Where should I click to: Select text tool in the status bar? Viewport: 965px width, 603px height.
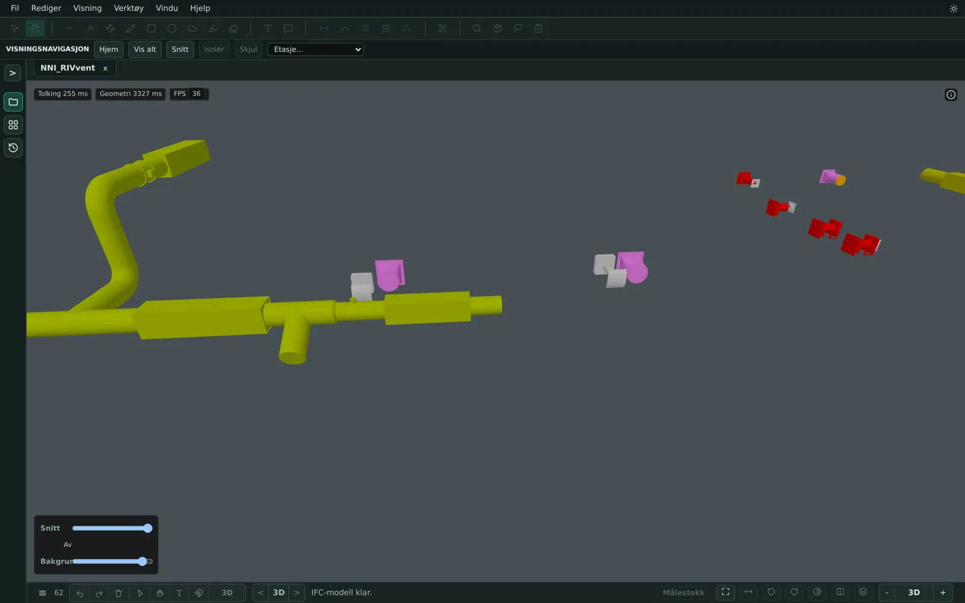[x=179, y=593]
